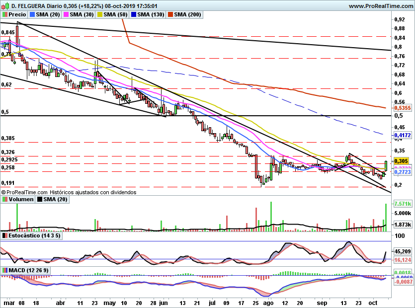The image size is (415, 308).
Task: Click the 45,209 stochastic value label
Action: point(402,251)
